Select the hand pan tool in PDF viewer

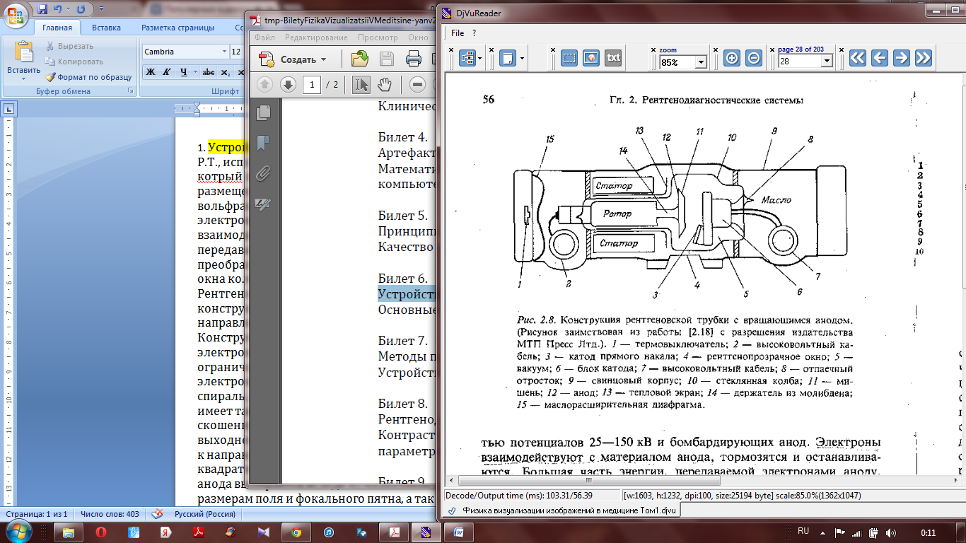pos(384,85)
